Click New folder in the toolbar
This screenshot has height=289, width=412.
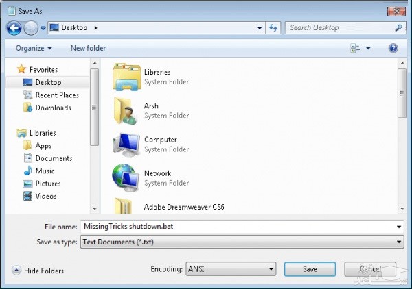point(88,48)
